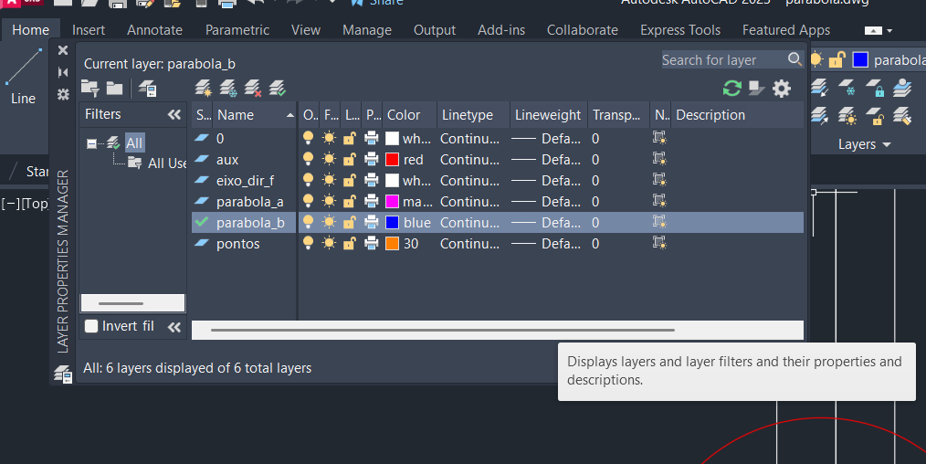Open the Layer States Manager icon
The width and height of the screenshot is (926, 464).
(147, 89)
